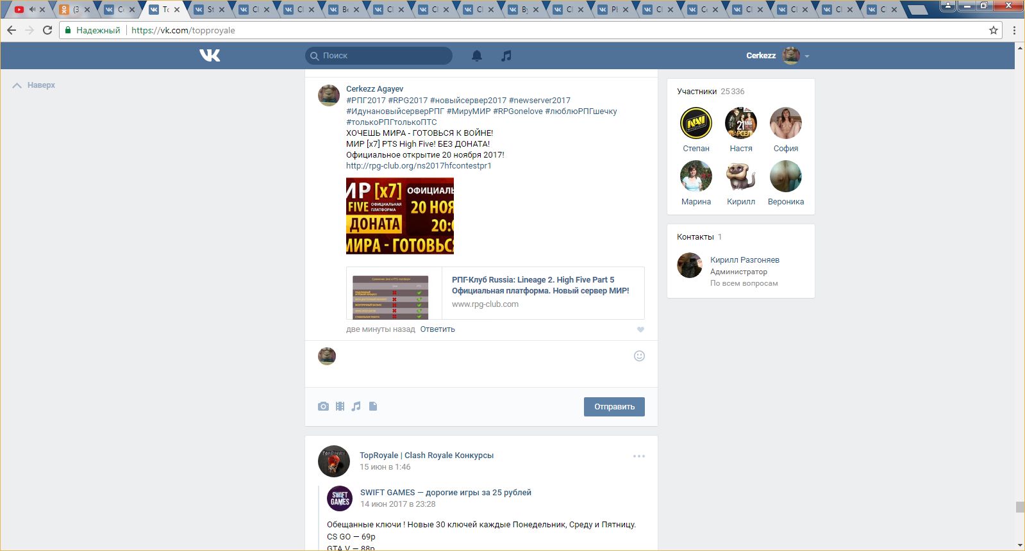Viewport: 1025px width, 551px height.
Task: Open member Марина's avatar
Action: (x=696, y=176)
